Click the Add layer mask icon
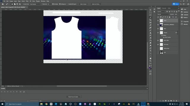Image resolution: width=190 pixels, height=106 pixels. (166, 101)
